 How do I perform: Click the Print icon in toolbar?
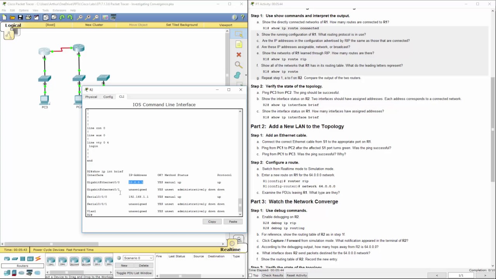pyautogui.click(x=28, y=17)
